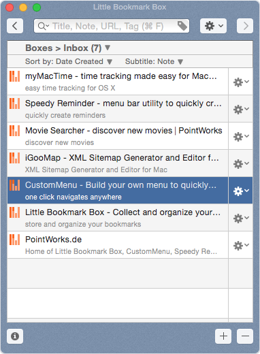Open gear menu for Little Bookmark Box bookmark
Image resolution: width=260 pixels, height=354 pixels.
pos(241,218)
